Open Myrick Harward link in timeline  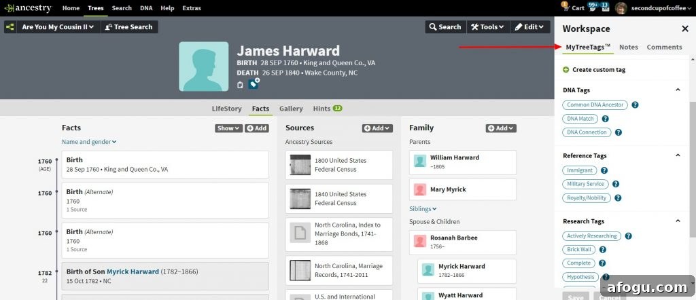click(x=133, y=271)
